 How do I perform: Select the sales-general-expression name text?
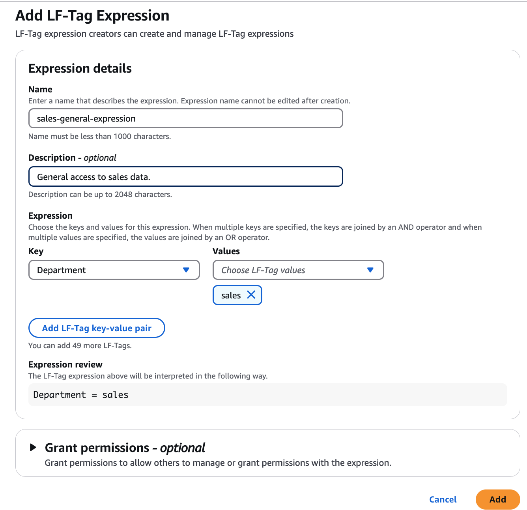86,118
